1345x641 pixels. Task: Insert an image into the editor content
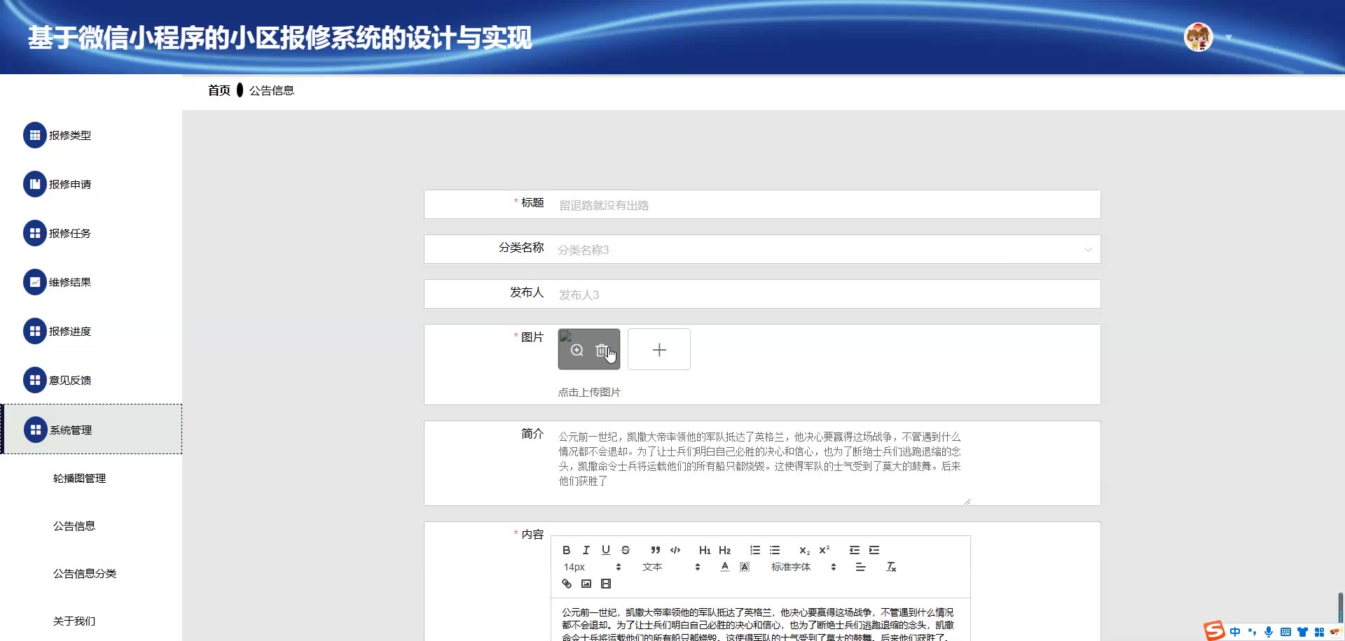[x=586, y=584]
